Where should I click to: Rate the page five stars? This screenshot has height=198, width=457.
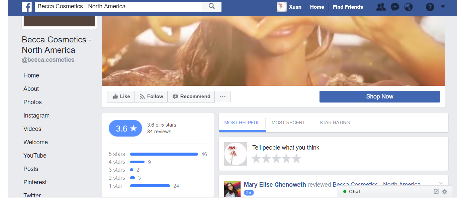[296, 159]
